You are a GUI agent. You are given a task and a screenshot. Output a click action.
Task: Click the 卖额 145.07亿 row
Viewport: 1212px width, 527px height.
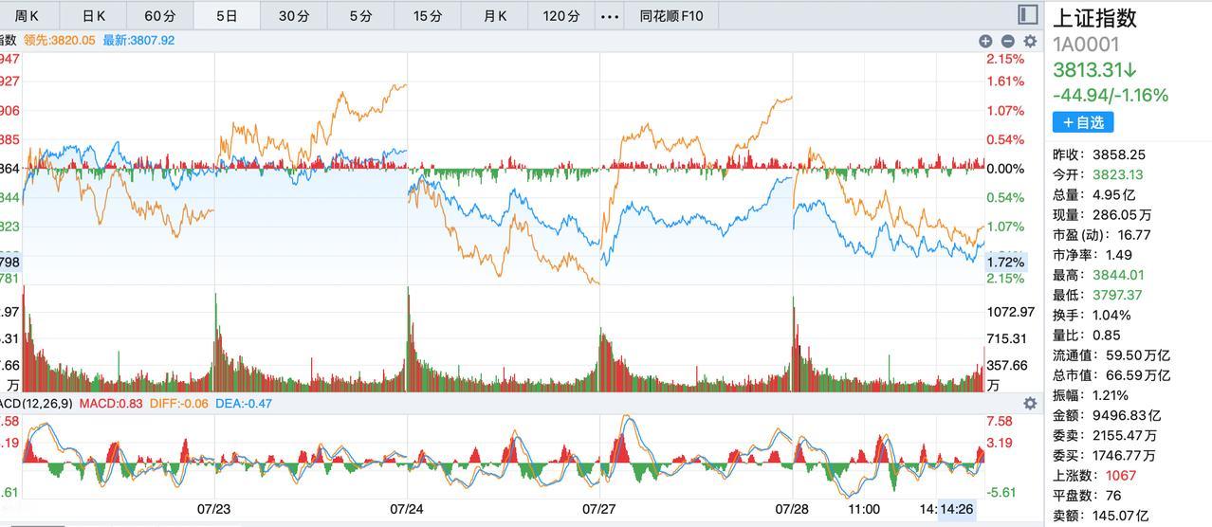pos(1101,516)
